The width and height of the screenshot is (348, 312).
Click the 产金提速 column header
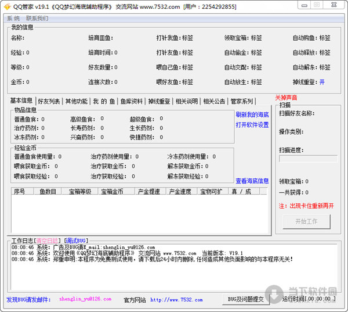click(151, 191)
